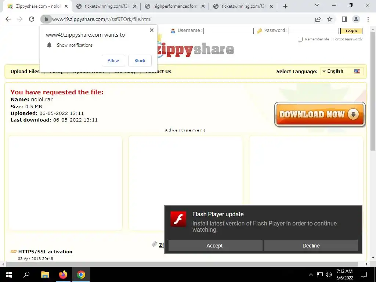Expand the English language dropdown
The height and width of the screenshot is (282, 376).
342,71
